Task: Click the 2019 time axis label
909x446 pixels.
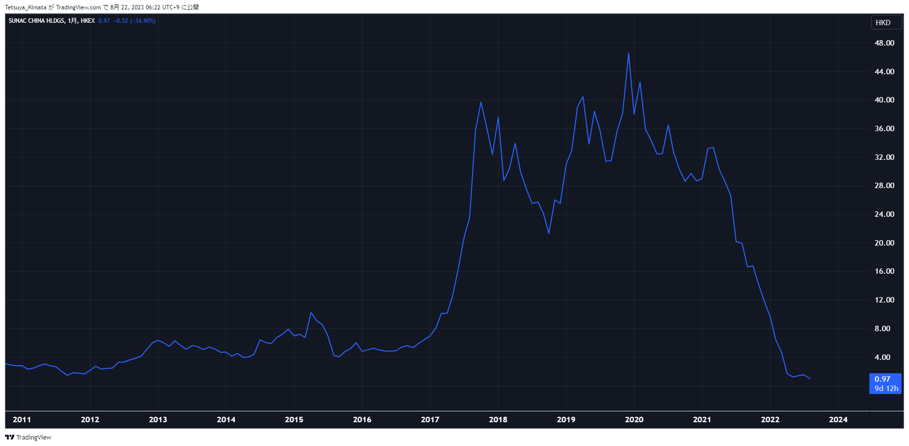Action: click(566, 420)
